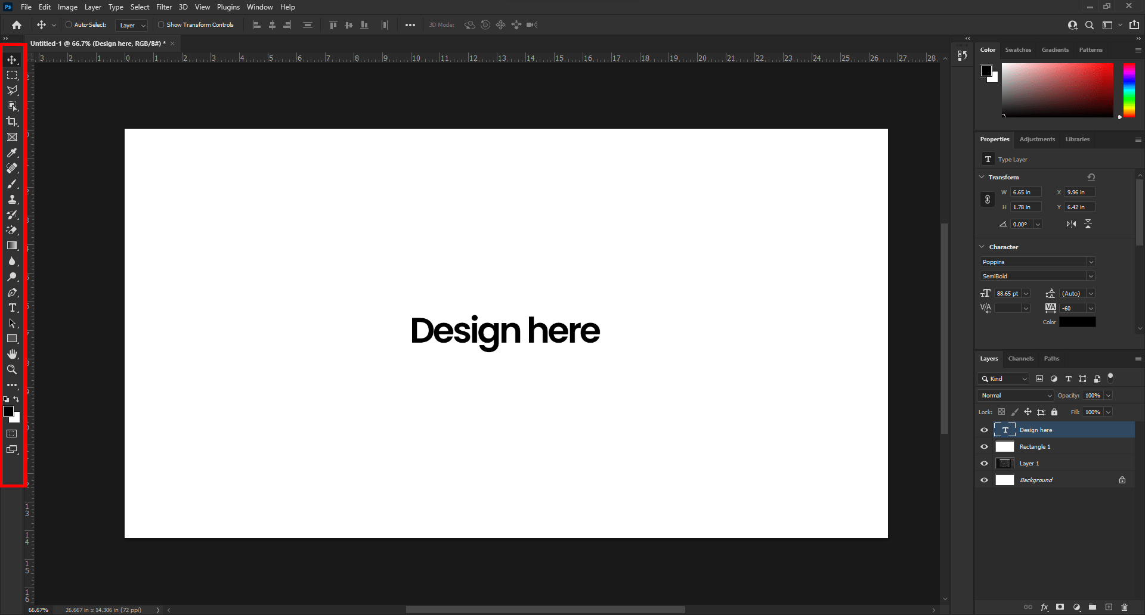Select the Rectangle shape tool

tap(12, 338)
